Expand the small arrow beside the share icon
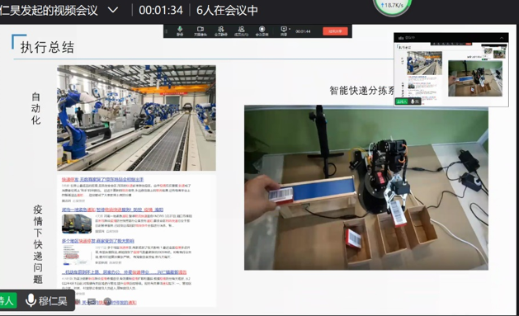The width and height of the screenshot is (519, 316). point(290,29)
